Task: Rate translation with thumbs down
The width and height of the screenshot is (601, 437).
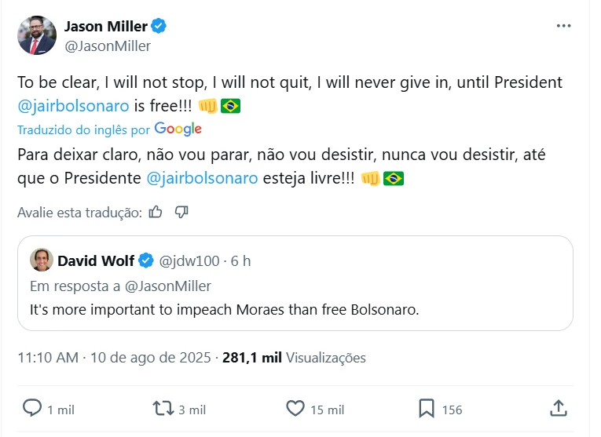Action: [181, 212]
